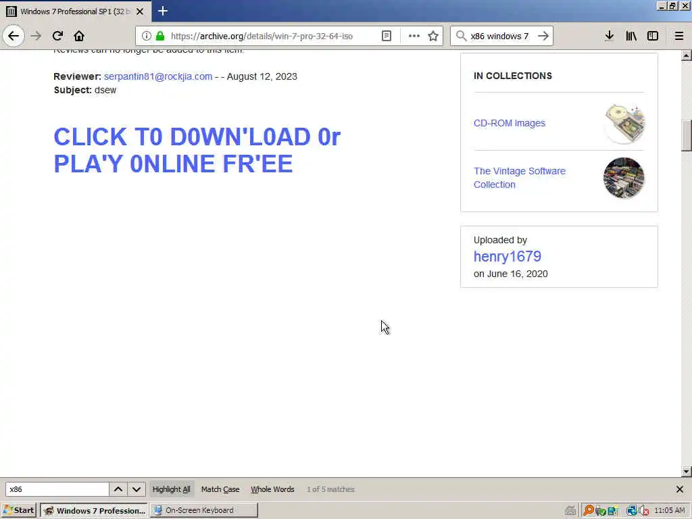Viewport: 692px width, 519px height.
Task: Toggle Match Case in find bar
Action: [x=220, y=489]
